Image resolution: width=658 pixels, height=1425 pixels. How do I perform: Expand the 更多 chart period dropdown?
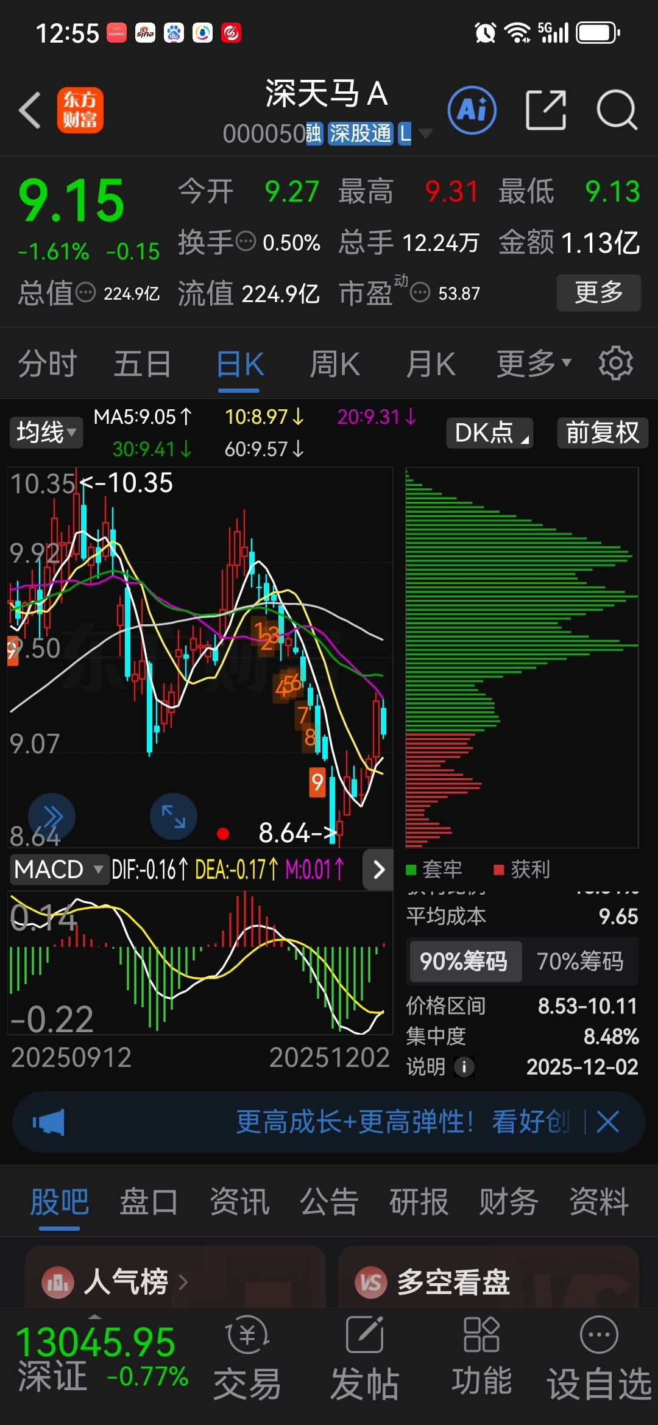pos(534,364)
